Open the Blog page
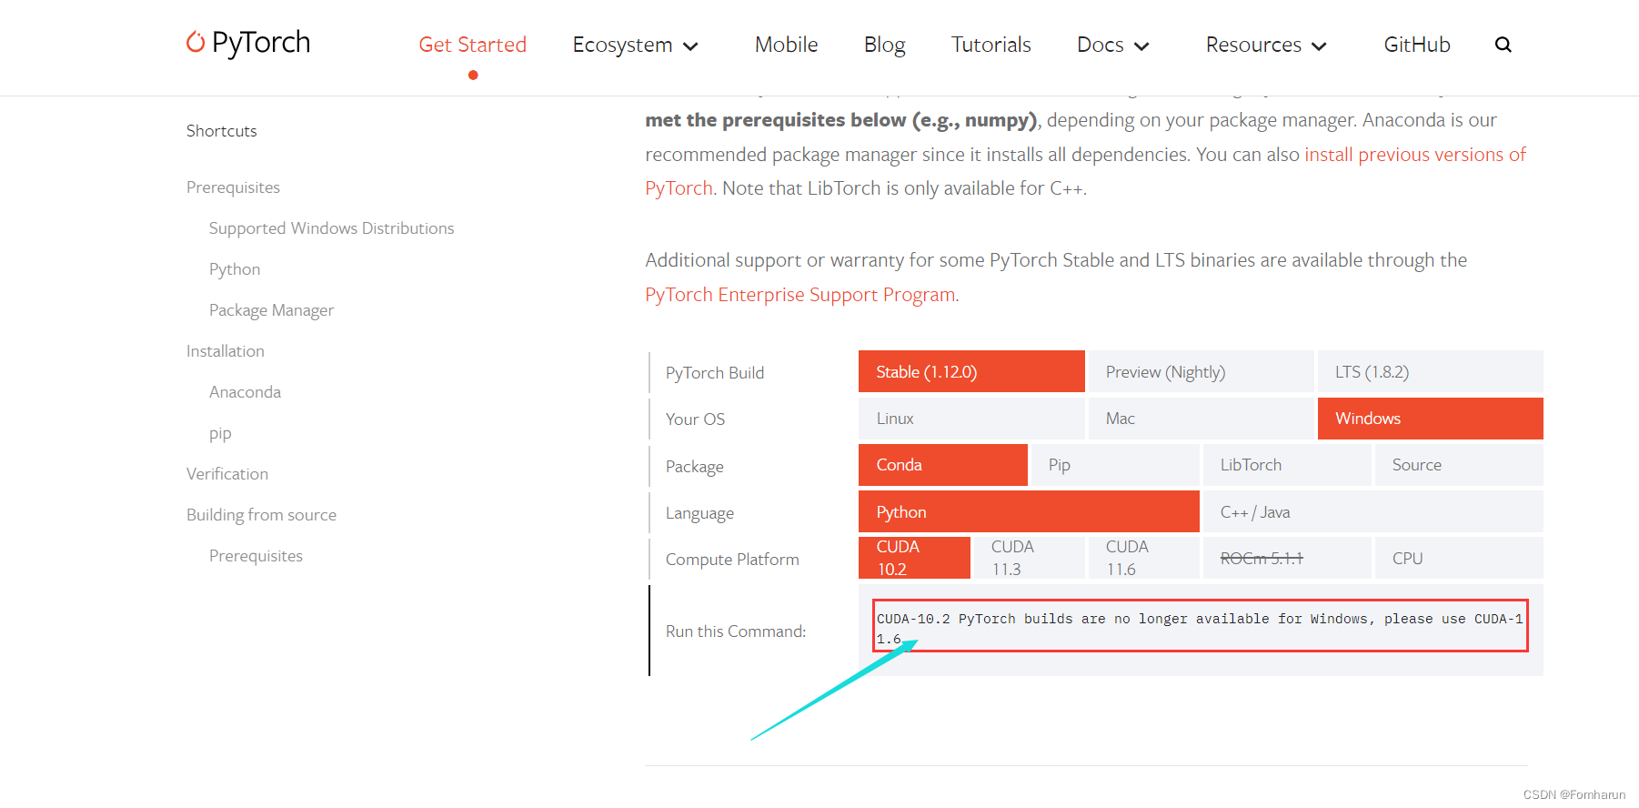The image size is (1639, 808). click(x=884, y=45)
